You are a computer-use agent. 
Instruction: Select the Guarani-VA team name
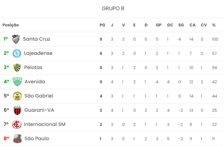click(39, 110)
